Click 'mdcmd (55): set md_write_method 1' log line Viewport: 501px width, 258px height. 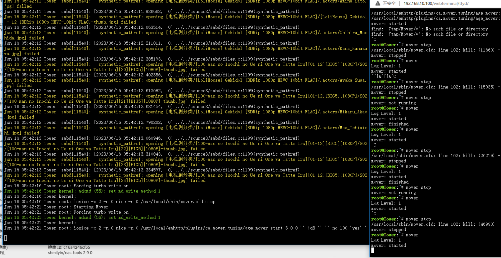point(82,191)
